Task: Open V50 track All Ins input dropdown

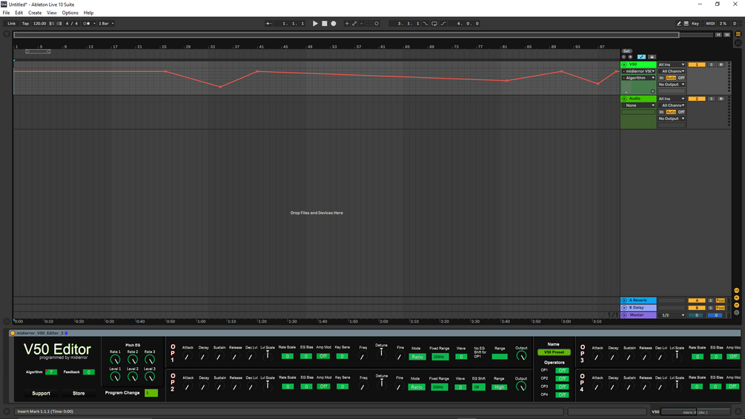Action: (x=672, y=65)
